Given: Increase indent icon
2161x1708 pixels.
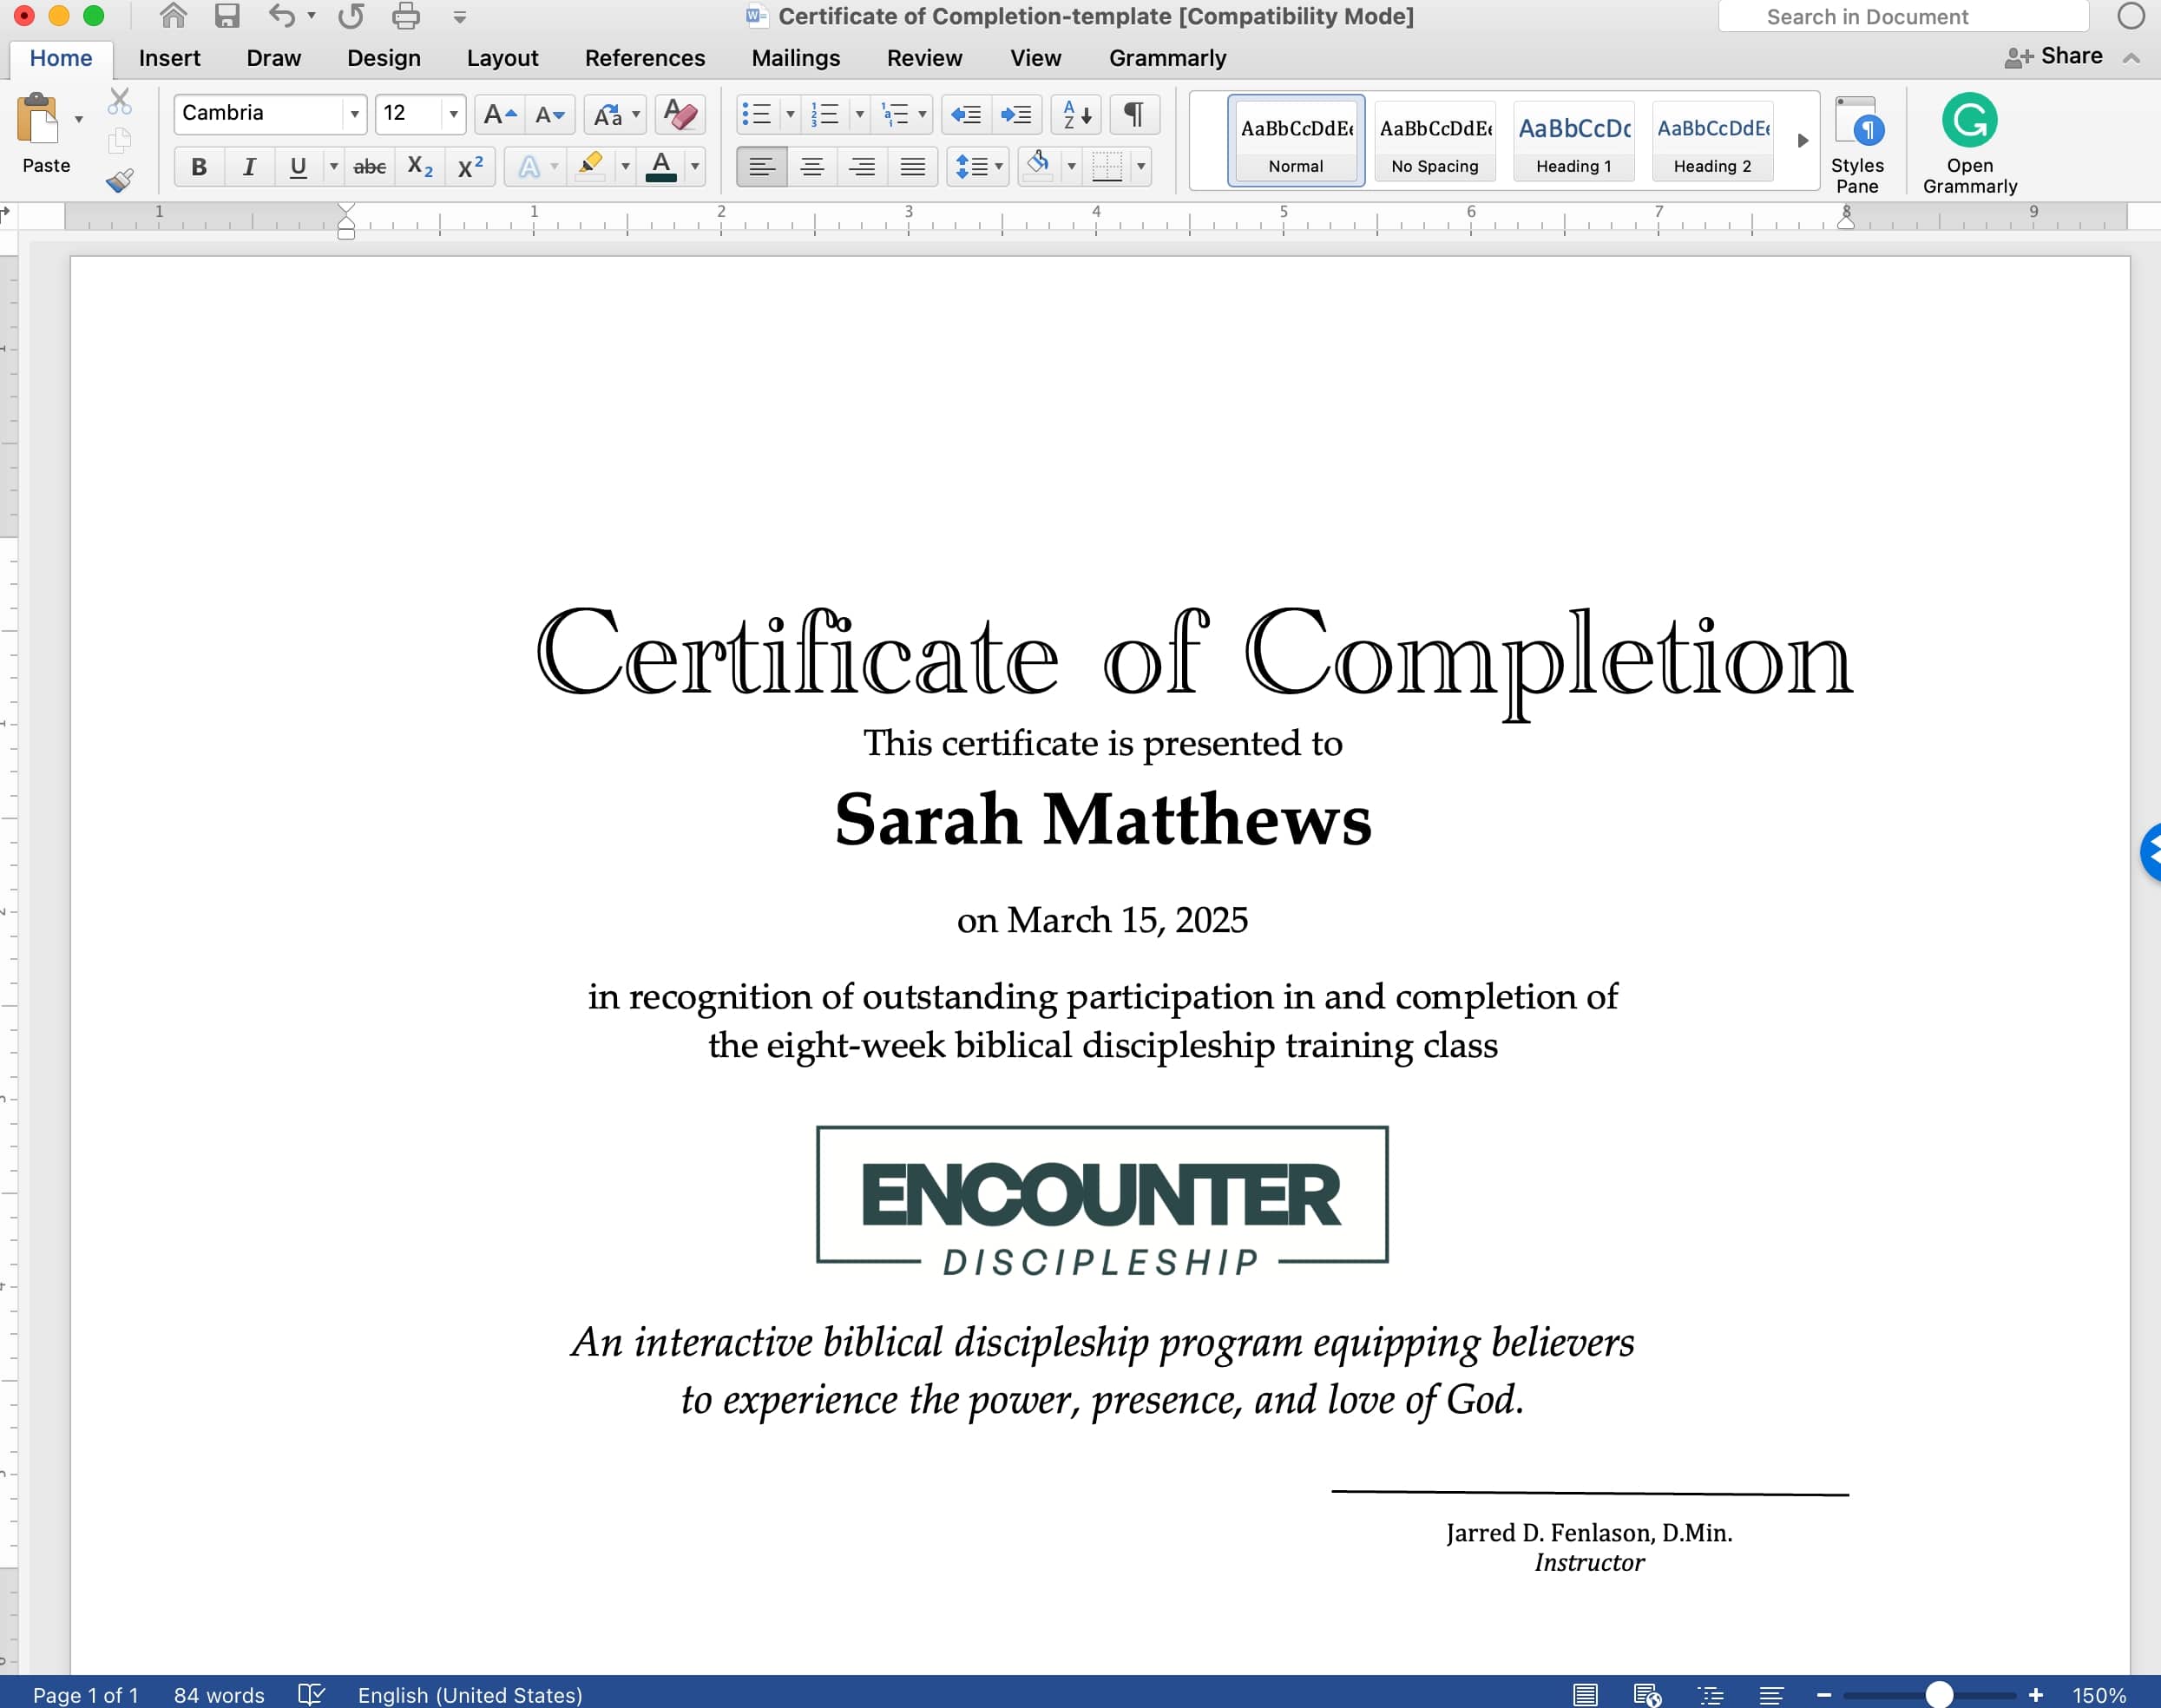Looking at the screenshot, I should point(1017,114).
